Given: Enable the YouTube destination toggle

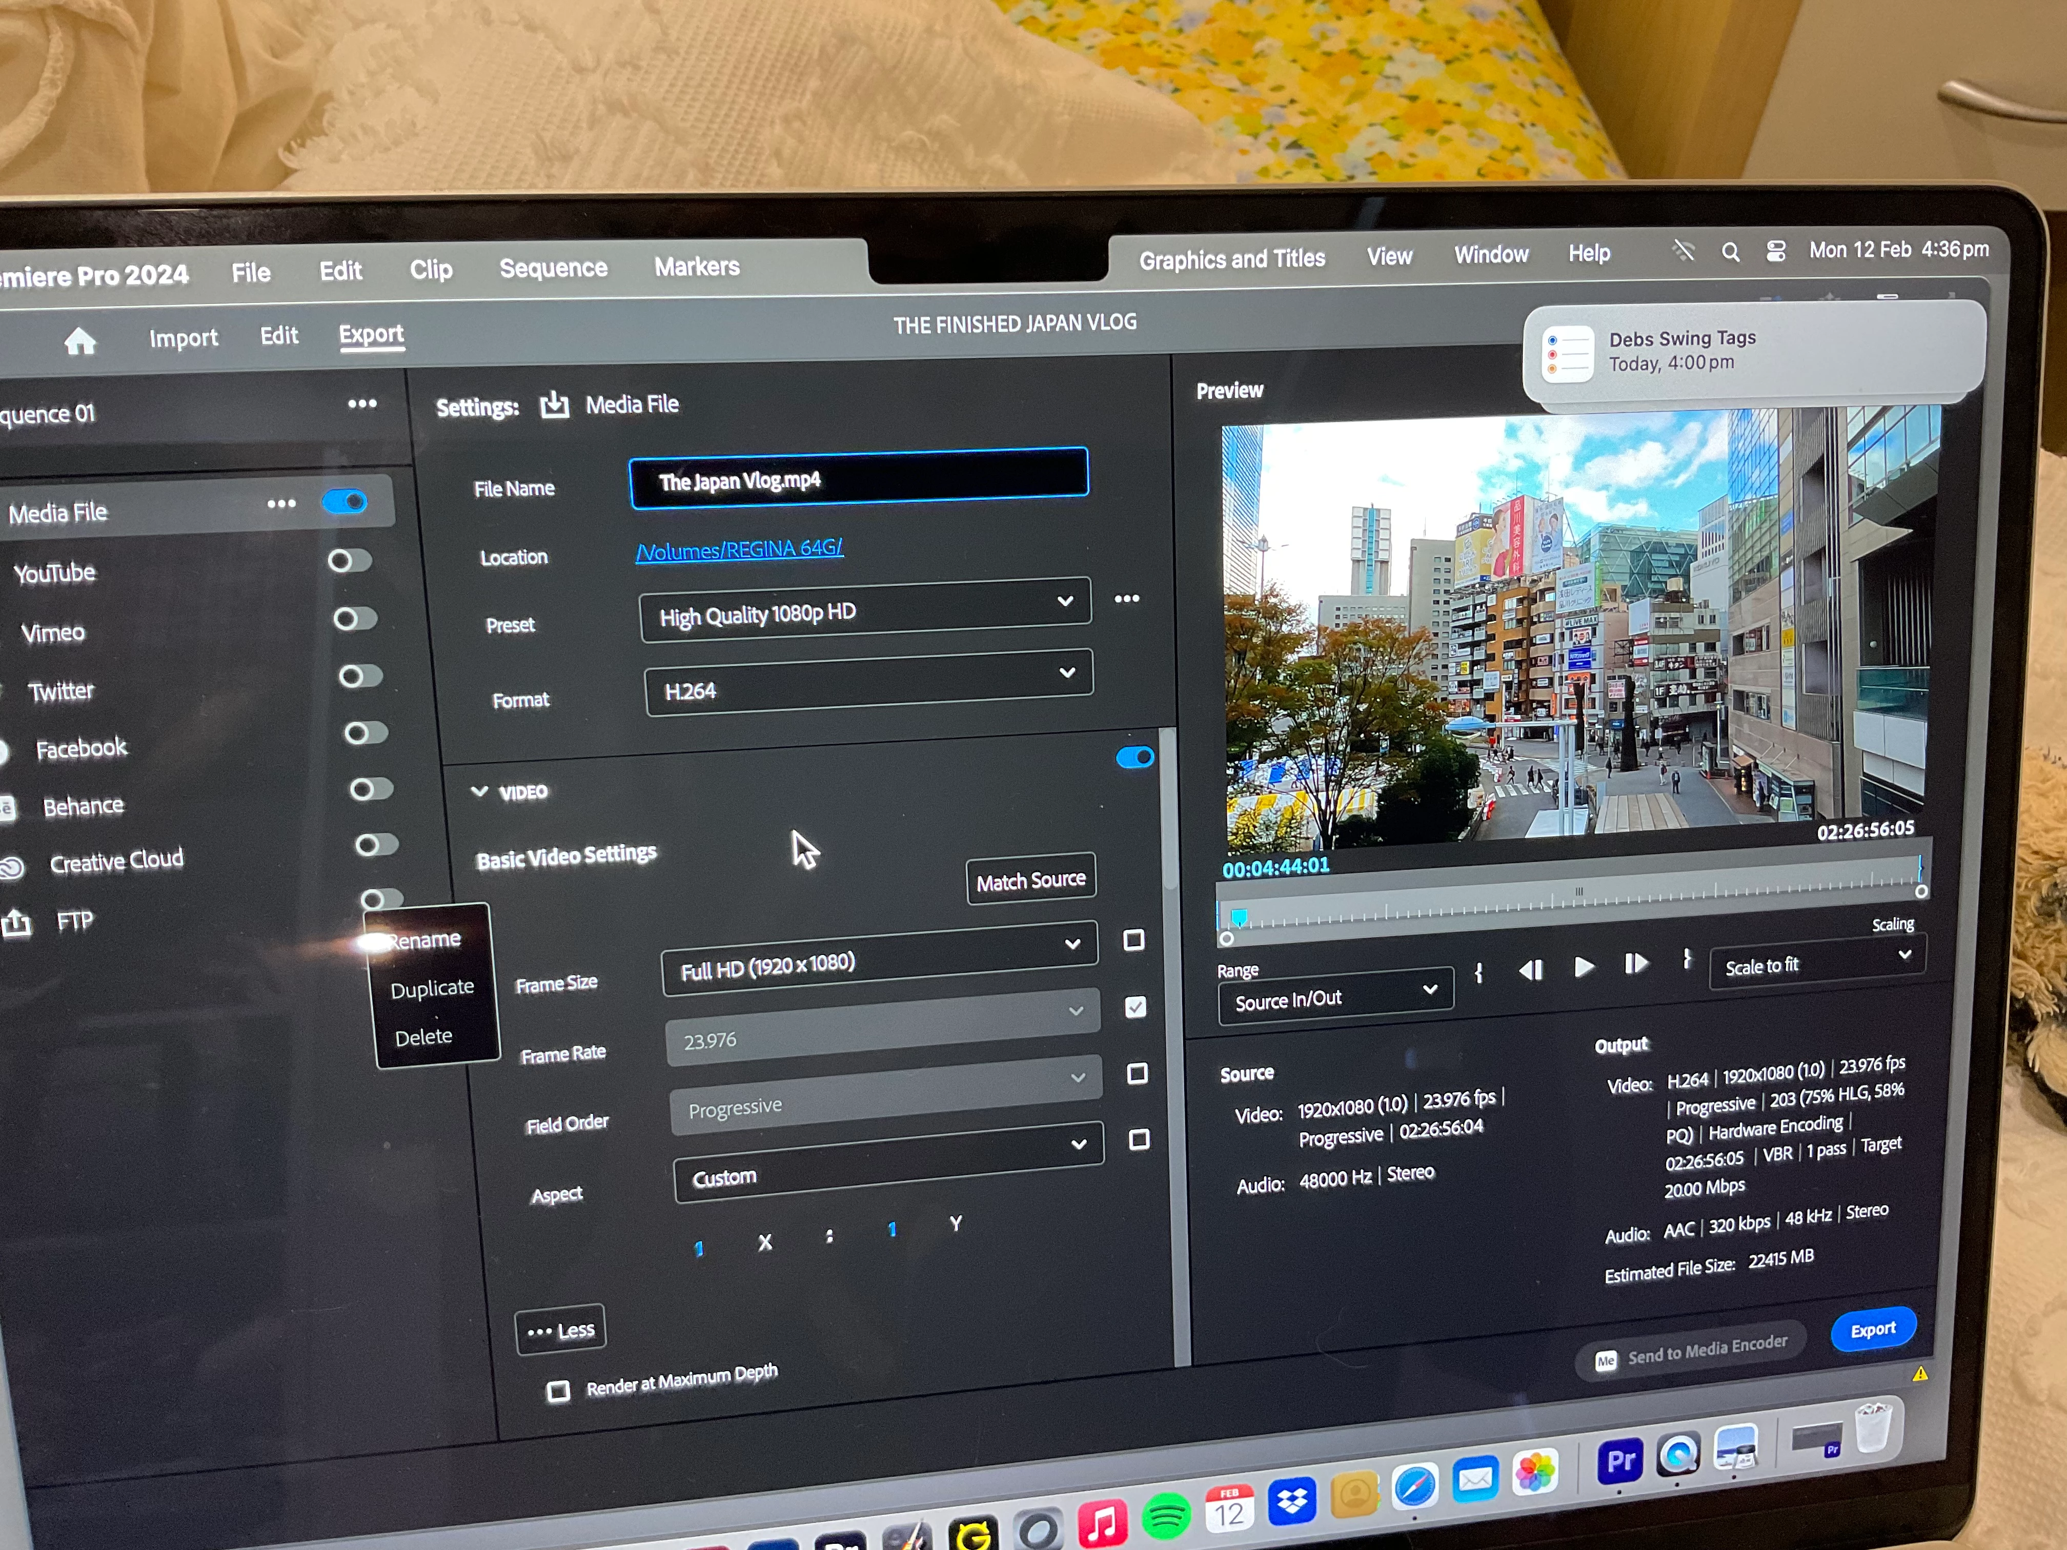Looking at the screenshot, I should pos(351,561).
